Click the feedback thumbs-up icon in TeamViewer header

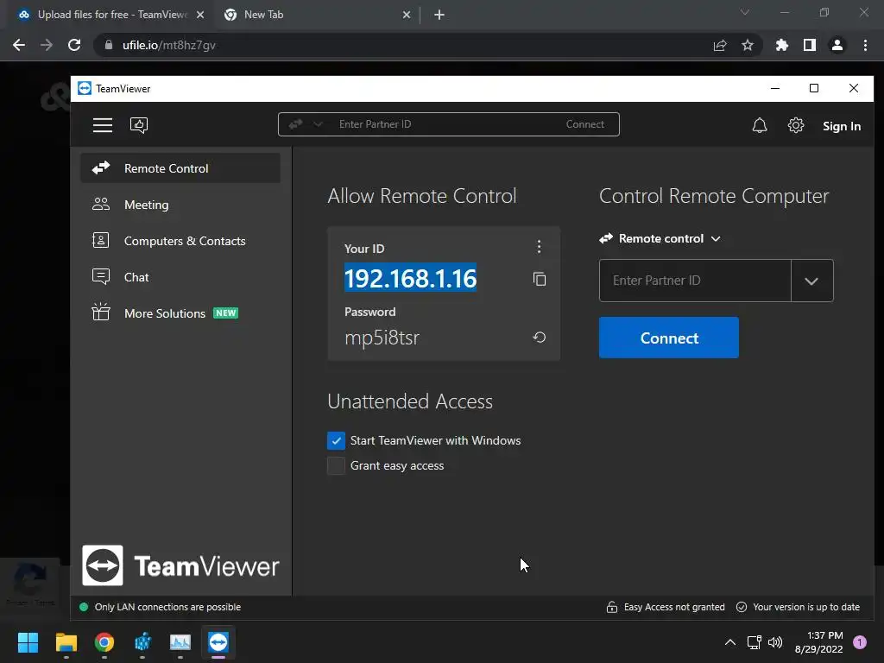click(139, 125)
